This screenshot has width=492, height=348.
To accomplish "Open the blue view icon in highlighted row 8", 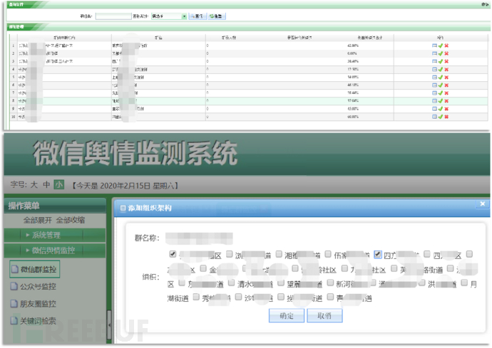I will (434, 101).
